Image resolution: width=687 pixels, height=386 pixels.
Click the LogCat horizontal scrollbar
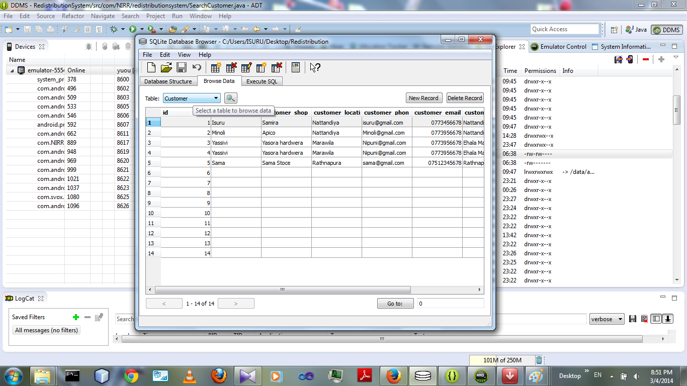[382, 339]
